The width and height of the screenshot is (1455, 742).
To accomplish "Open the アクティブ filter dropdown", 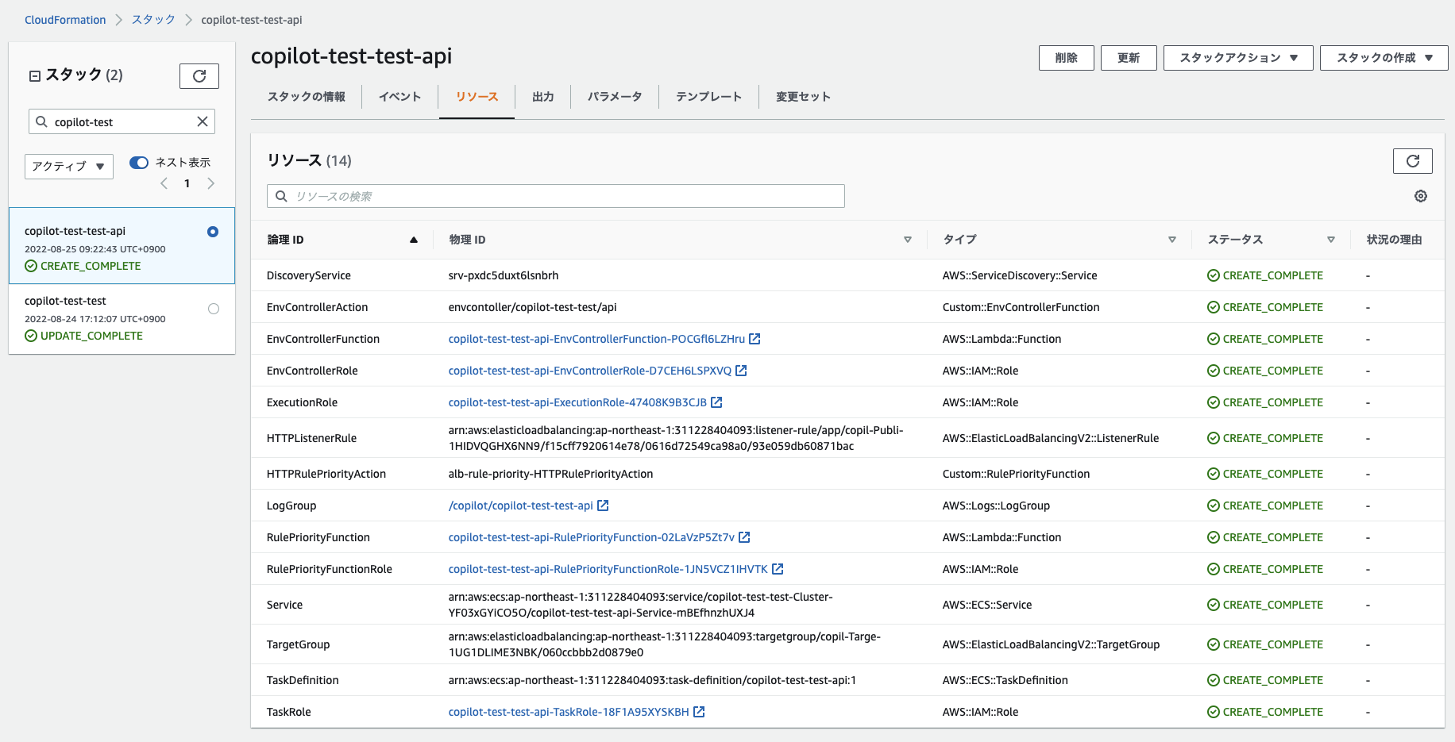I will 69,167.
